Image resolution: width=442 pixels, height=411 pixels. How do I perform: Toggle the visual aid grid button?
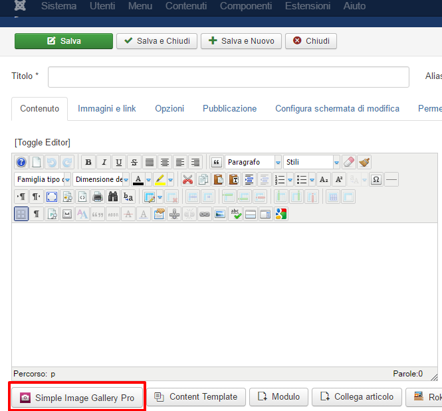pos(21,214)
